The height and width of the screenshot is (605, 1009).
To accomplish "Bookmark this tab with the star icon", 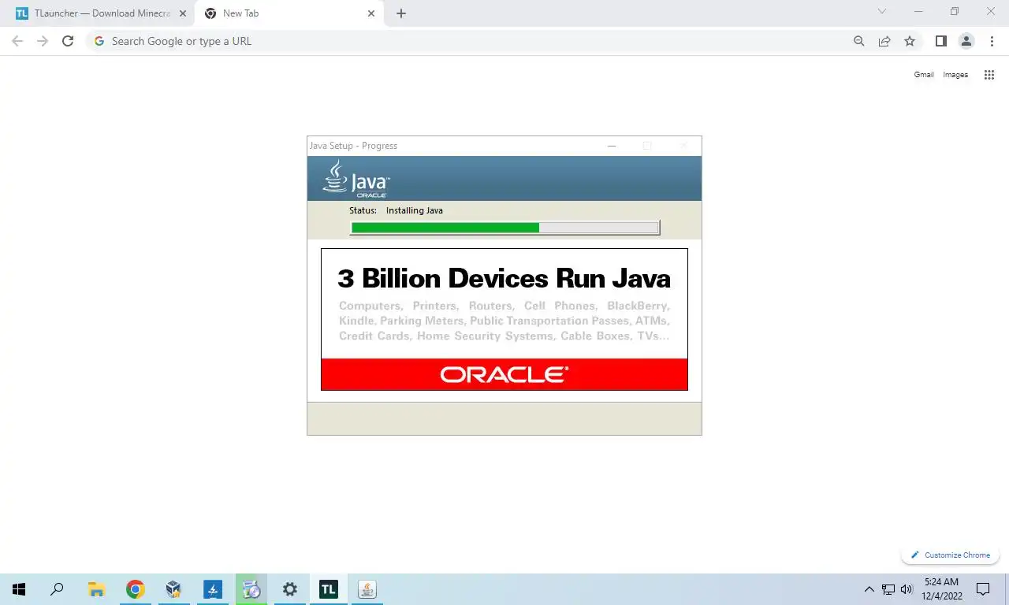I will (x=910, y=41).
